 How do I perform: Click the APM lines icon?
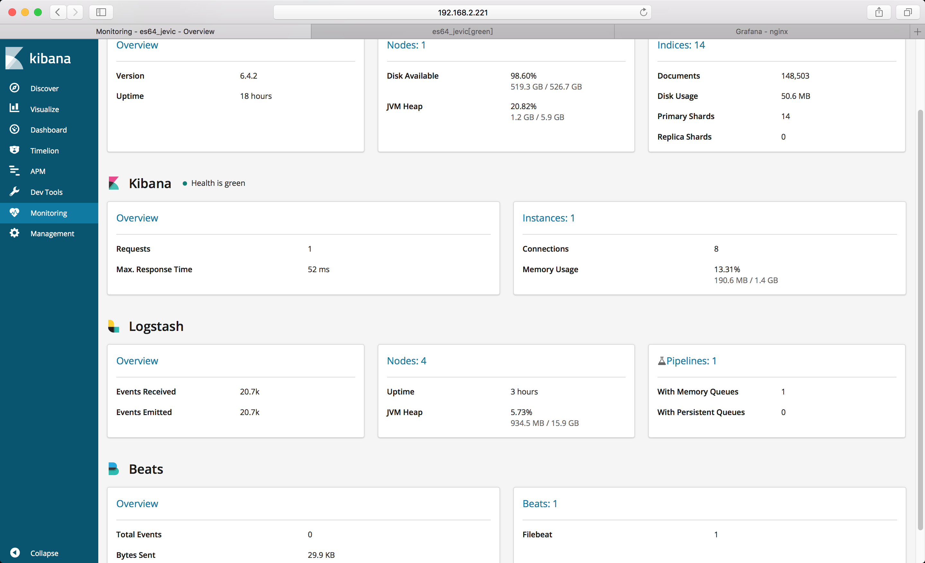tap(14, 171)
